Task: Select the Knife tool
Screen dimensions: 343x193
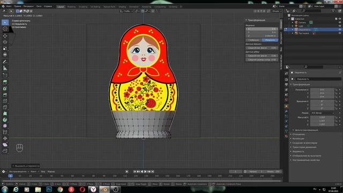Action: point(5,107)
